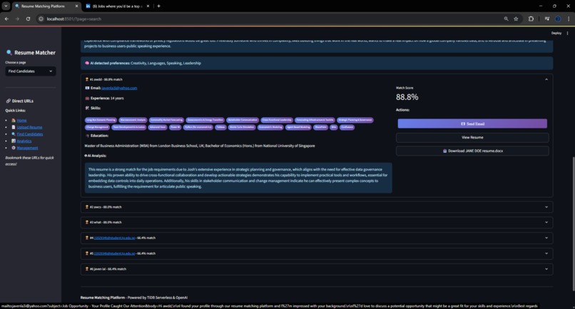Screen dimensions: 575x309
Task: Expand the #6 javen lai 66.4% match row
Action: tap(317, 269)
